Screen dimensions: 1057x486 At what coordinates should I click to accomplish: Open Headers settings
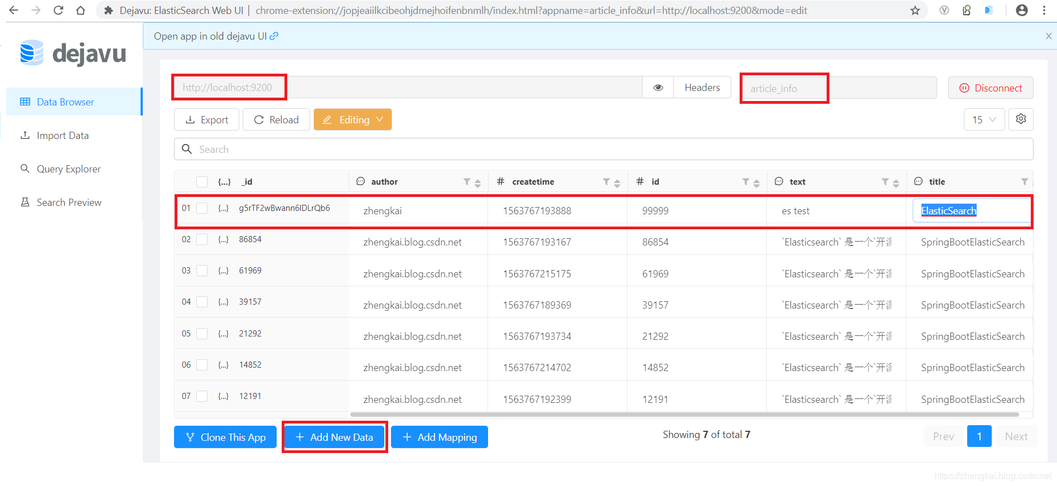point(702,88)
